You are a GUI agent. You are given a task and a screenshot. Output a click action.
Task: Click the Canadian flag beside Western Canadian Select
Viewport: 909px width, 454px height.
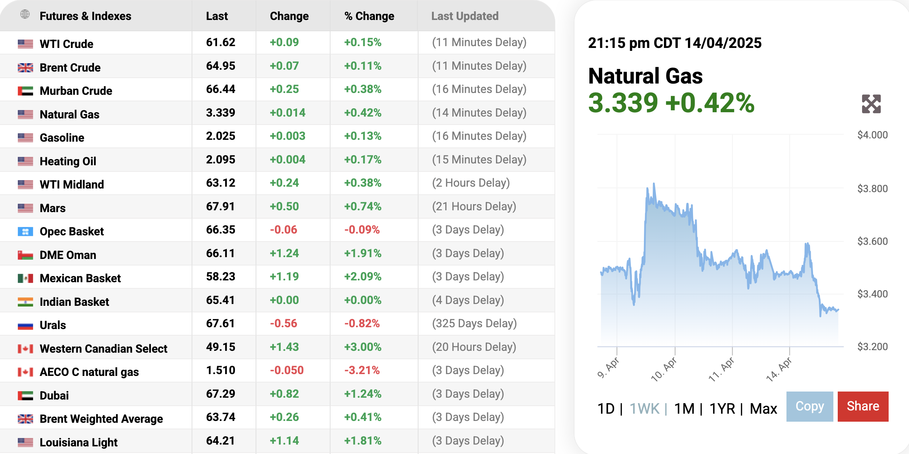pos(25,349)
